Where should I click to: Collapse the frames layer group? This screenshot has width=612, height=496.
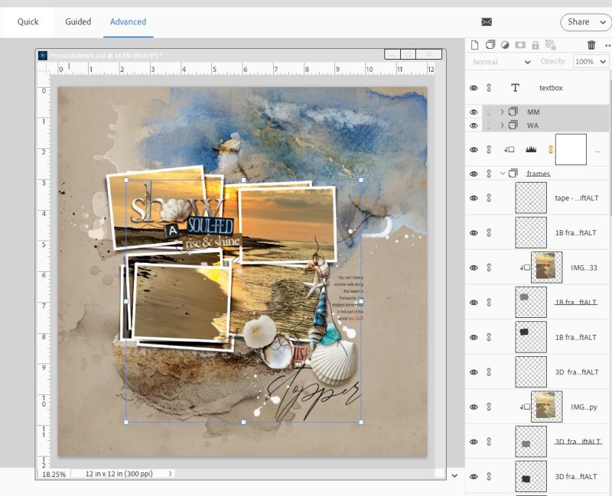click(x=503, y=173)
